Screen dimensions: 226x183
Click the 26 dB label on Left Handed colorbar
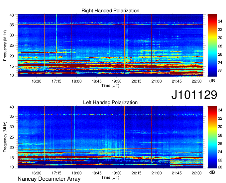[220, 144]
